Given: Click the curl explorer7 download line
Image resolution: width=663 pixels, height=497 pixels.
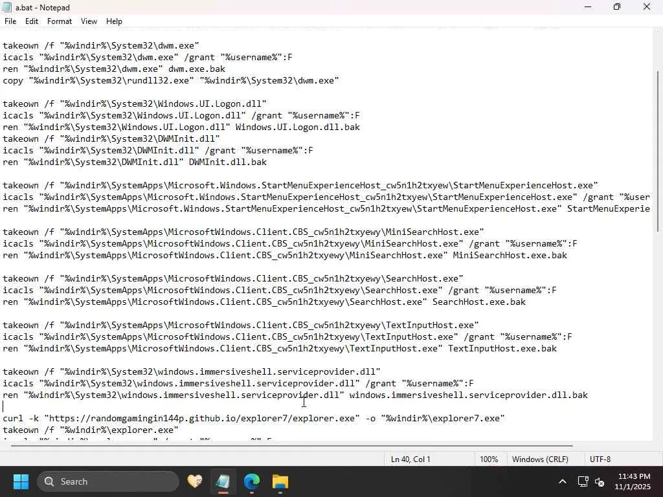Looking at the screenshot, I should [x=254, y=419].
